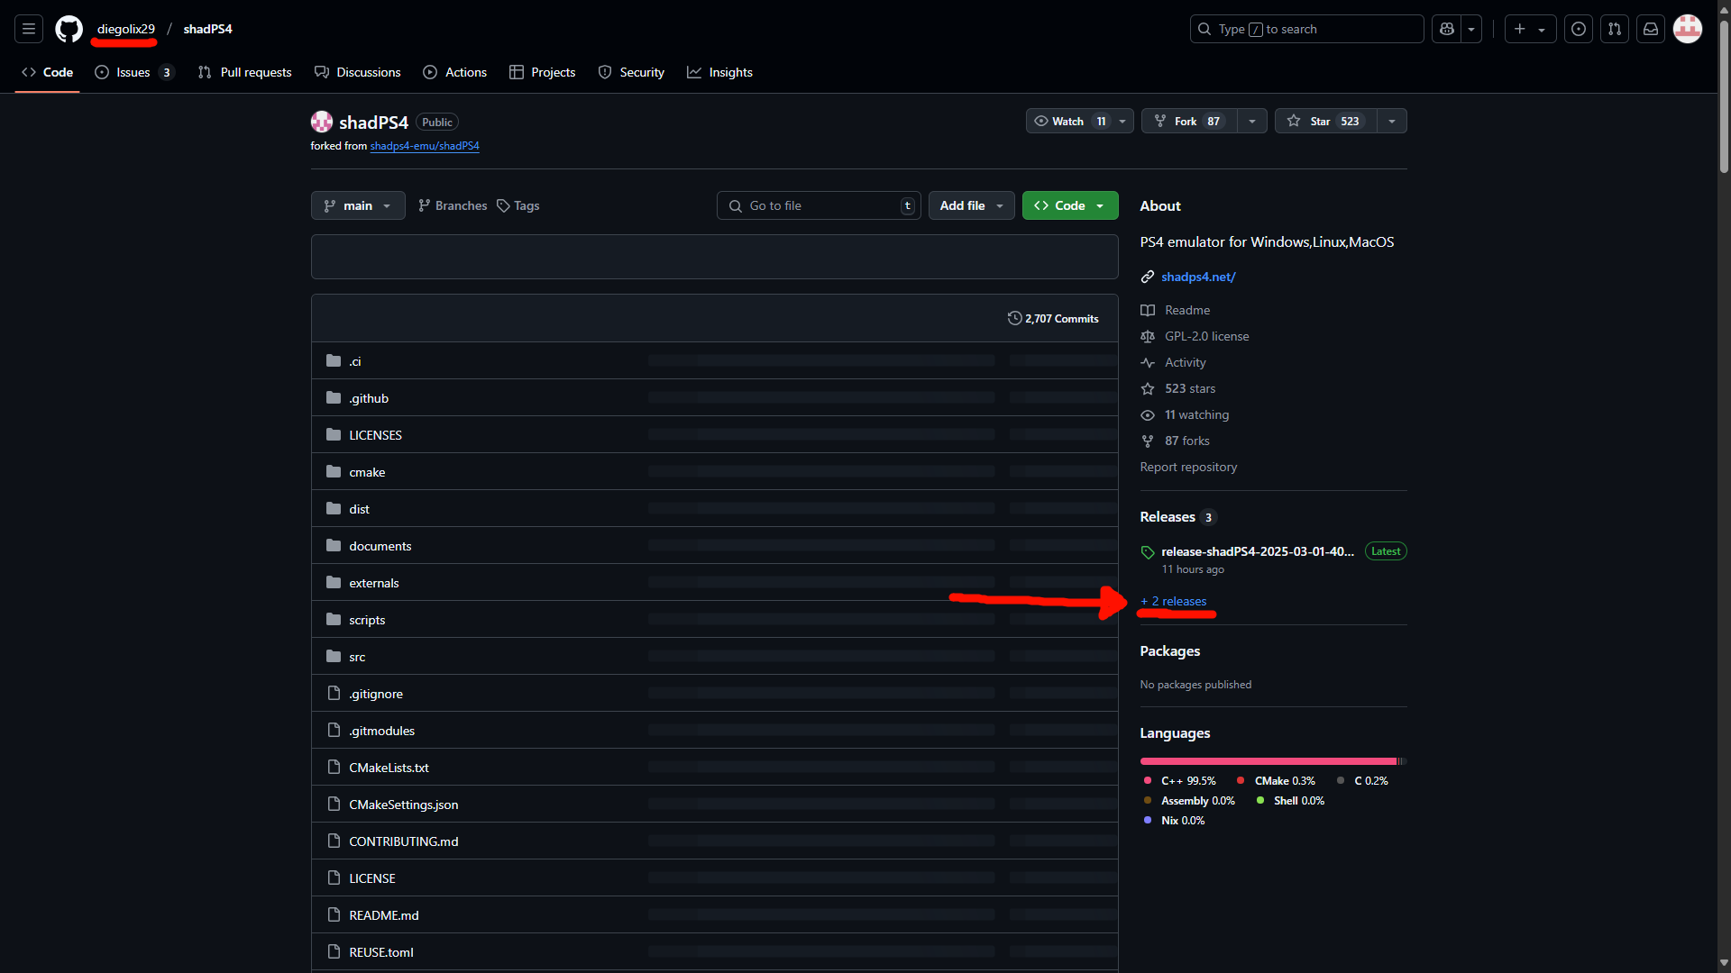Click the Readme book icon
Image resolution: width=1731 pixels, height=973 pixels.
pos(1148,310)
